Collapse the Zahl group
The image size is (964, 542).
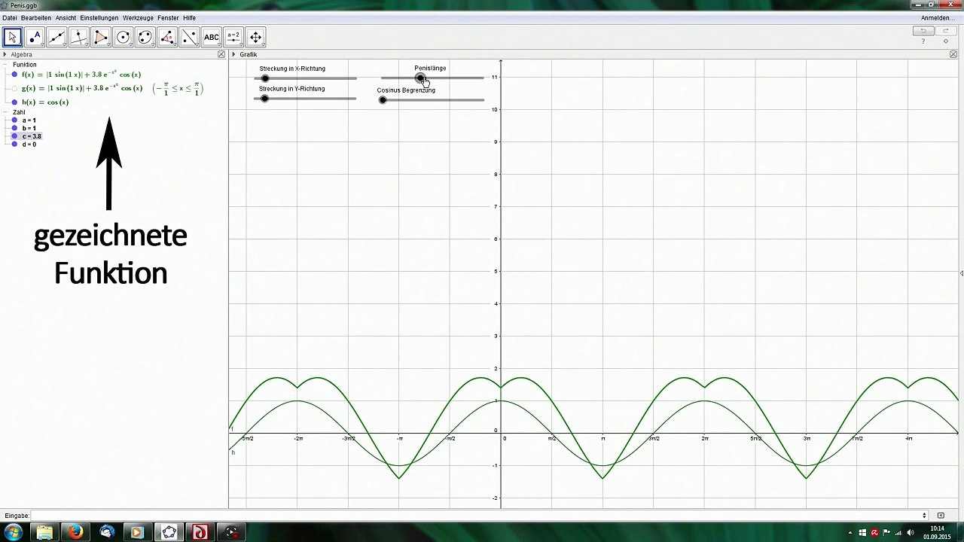[x=6, y=112]
